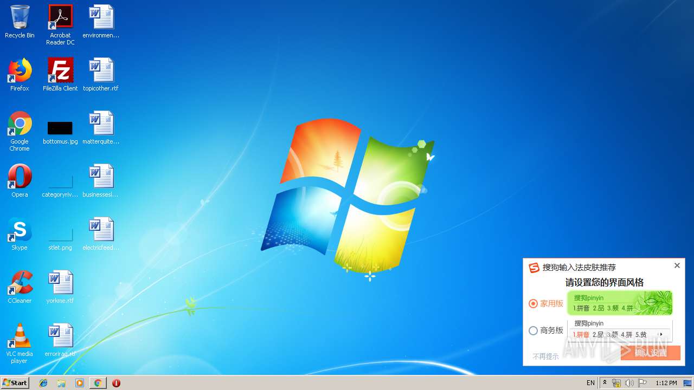The image size is (694, 390).
Task: Open the Skype desktop shortcut
Action: tap(20, 234)
